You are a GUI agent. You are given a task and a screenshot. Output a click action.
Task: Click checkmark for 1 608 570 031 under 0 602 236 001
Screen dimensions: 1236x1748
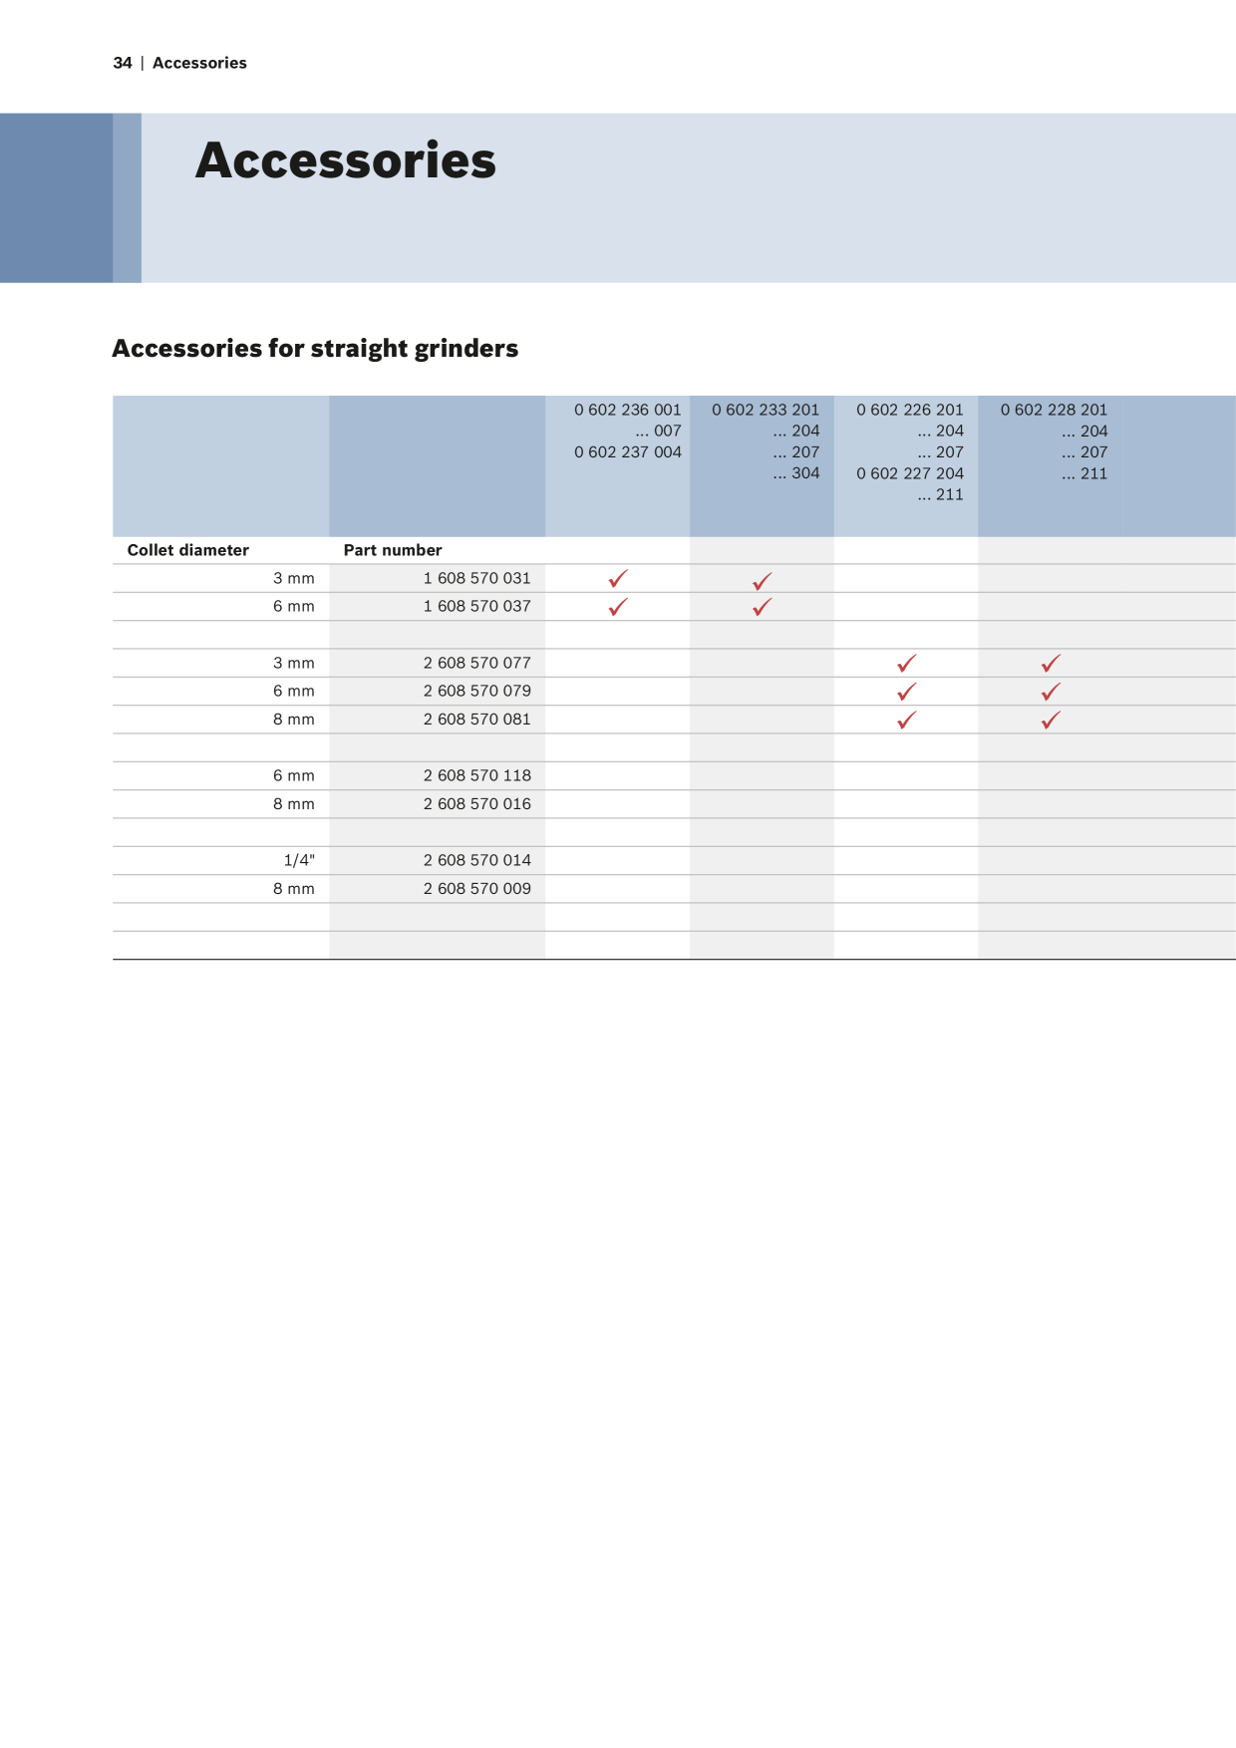click(x=618, y=578)
